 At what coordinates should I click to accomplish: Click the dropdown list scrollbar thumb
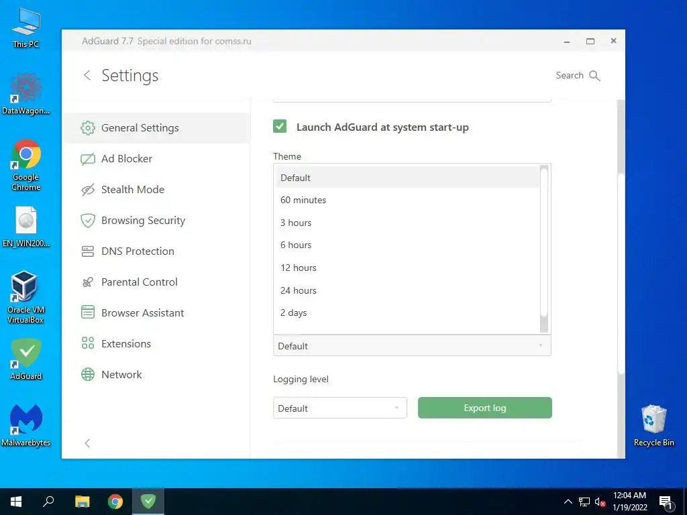(x=543, y=241)
